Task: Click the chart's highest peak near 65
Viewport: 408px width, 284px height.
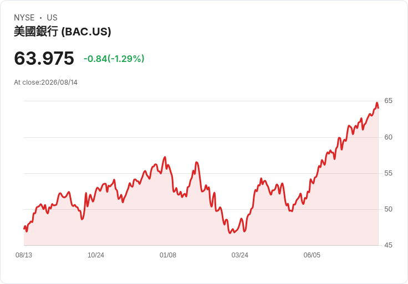Action: point(377,103)
